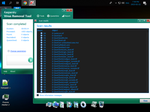150x112 pixels.
Task: Open the Recycle Bin dock icon
Action: [101, 104]
